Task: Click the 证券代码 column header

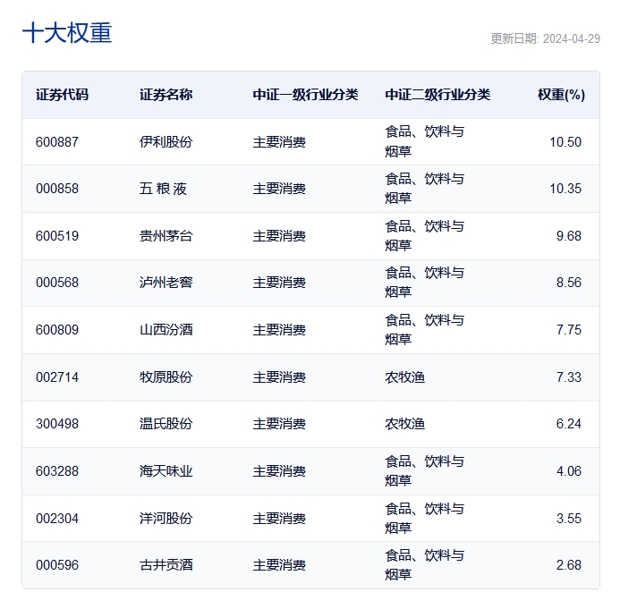Action: 62,95
